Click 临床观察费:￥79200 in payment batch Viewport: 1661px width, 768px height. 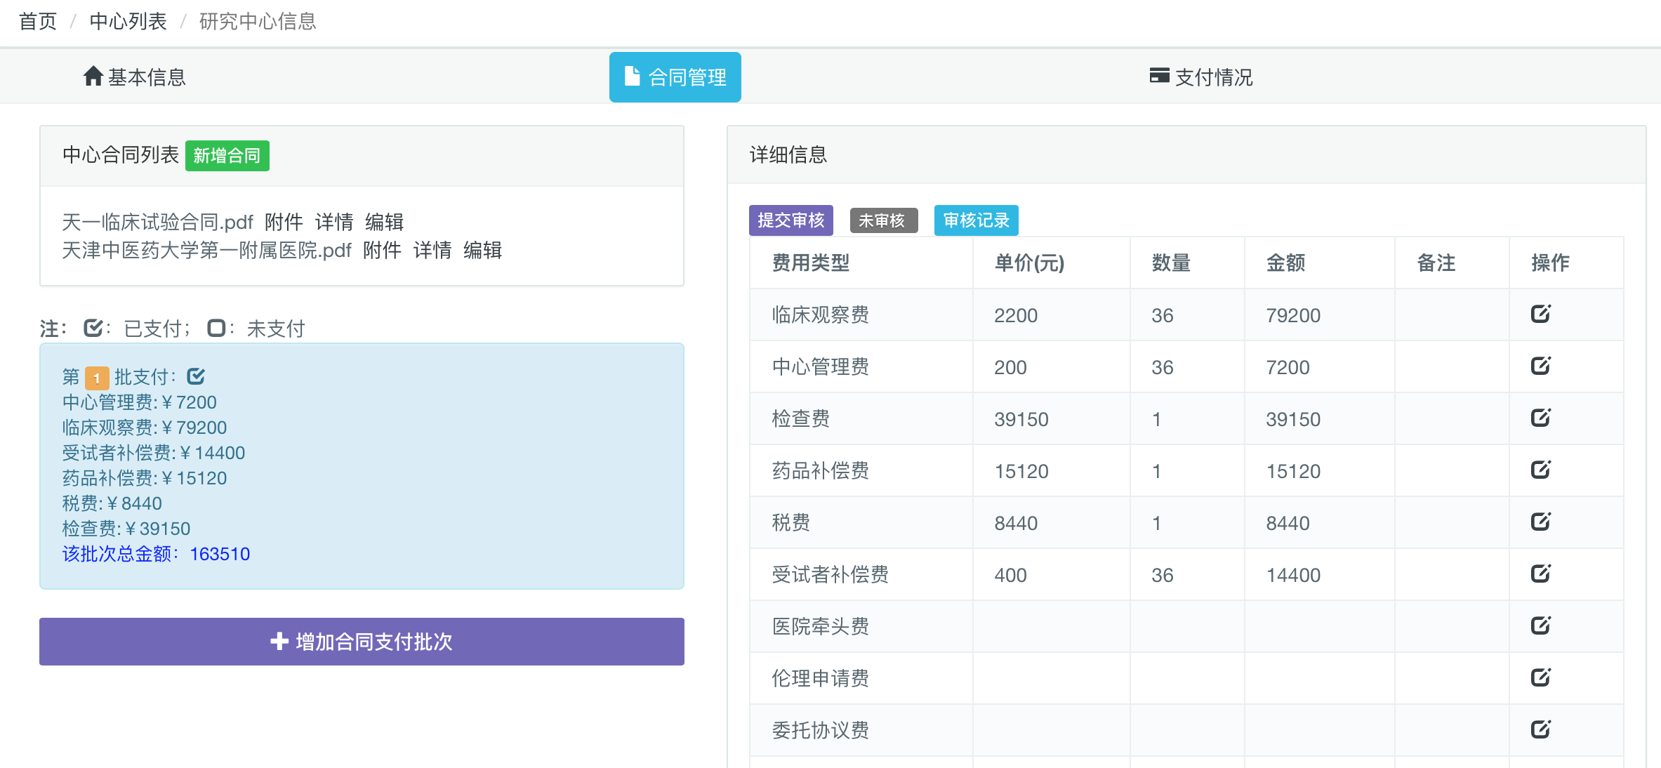coord(145,428)
